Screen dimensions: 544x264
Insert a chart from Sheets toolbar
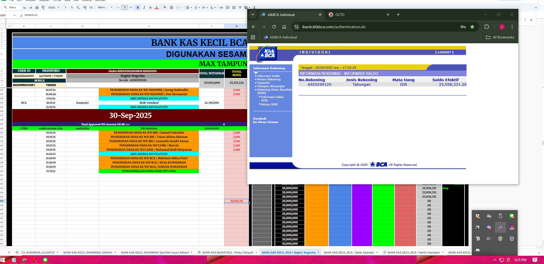[234, 8]
